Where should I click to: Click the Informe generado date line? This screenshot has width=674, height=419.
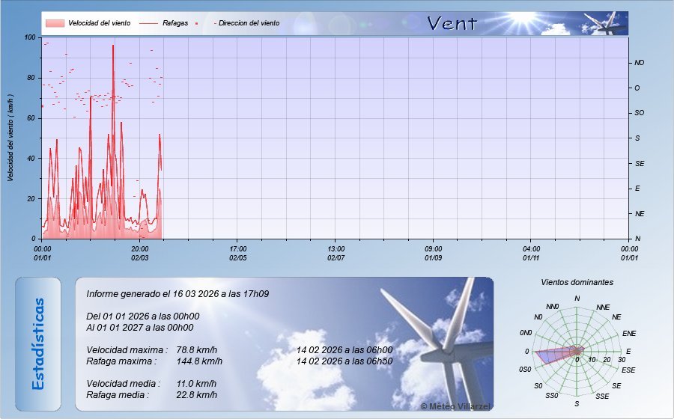pyautogui.click(x=177, y=294)
